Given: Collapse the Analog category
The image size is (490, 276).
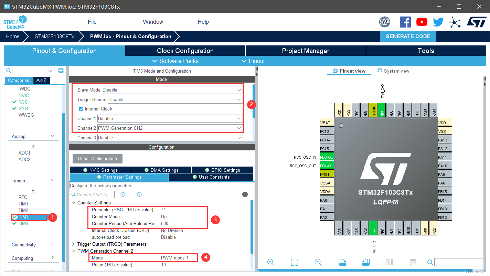Looking at the screenshot, I should (x=53, y=136).
